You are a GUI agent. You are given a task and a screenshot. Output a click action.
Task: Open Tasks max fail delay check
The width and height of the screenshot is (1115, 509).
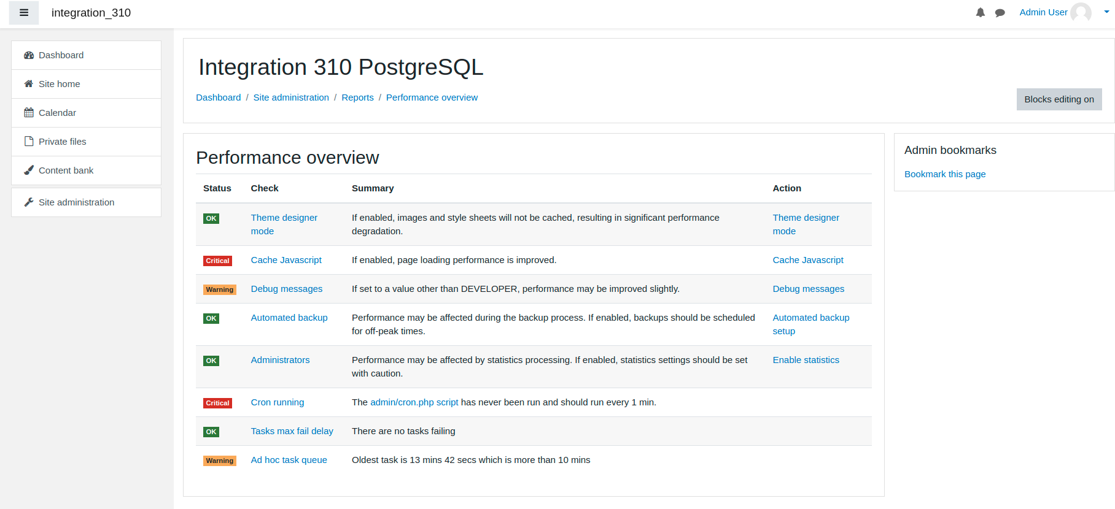(292, 431)
